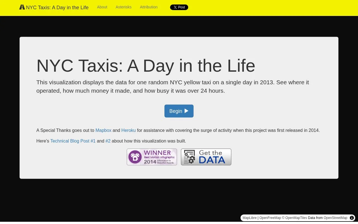Screen dimensions: 358x224
Task: Start the visualization with the Begin button
Action: point(179,111)
